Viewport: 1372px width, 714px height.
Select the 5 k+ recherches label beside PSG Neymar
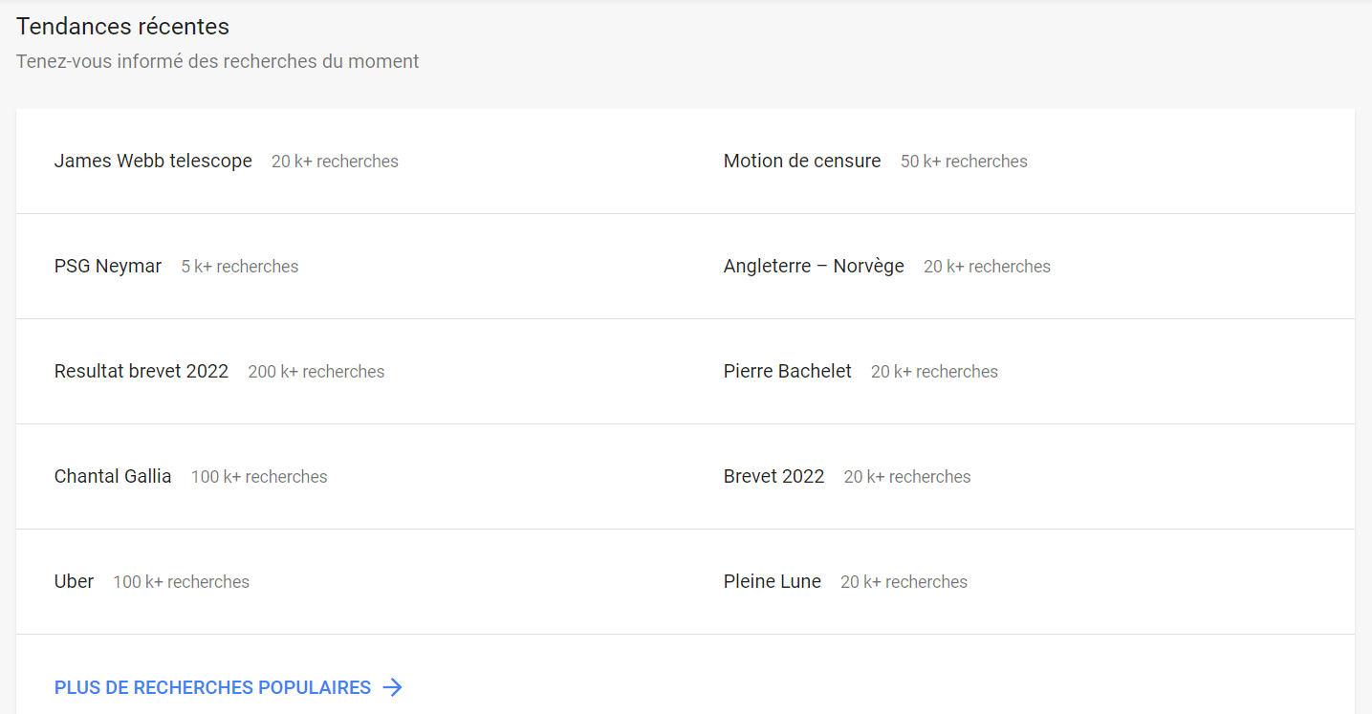point(240,267)
